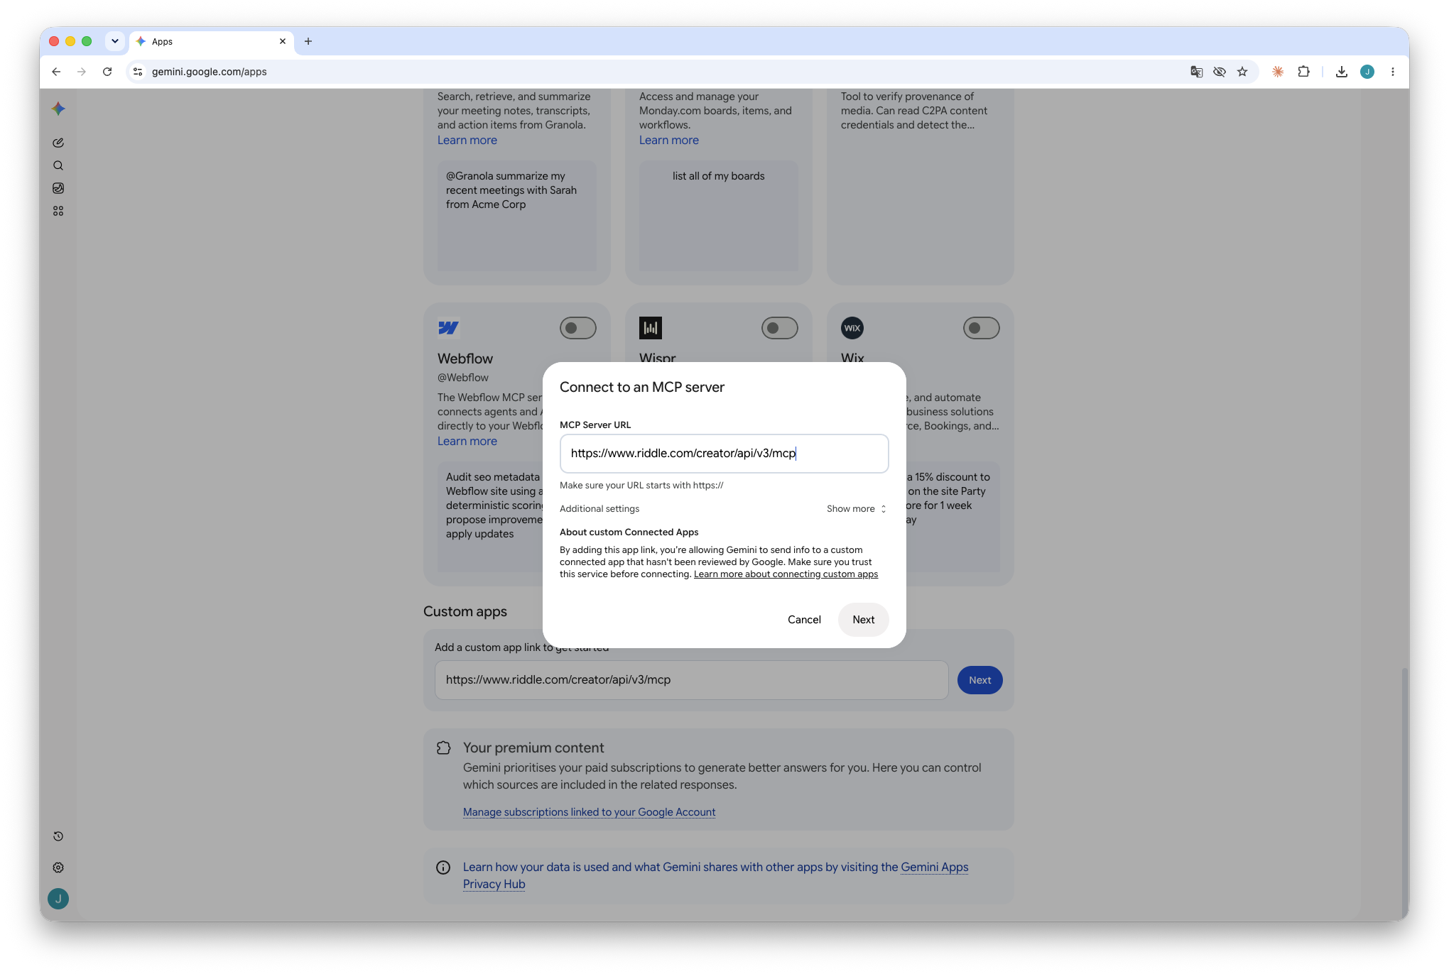Reload the Gemini apps page
This screenshot has width=1449, height=974.
(x=107, y=72)
